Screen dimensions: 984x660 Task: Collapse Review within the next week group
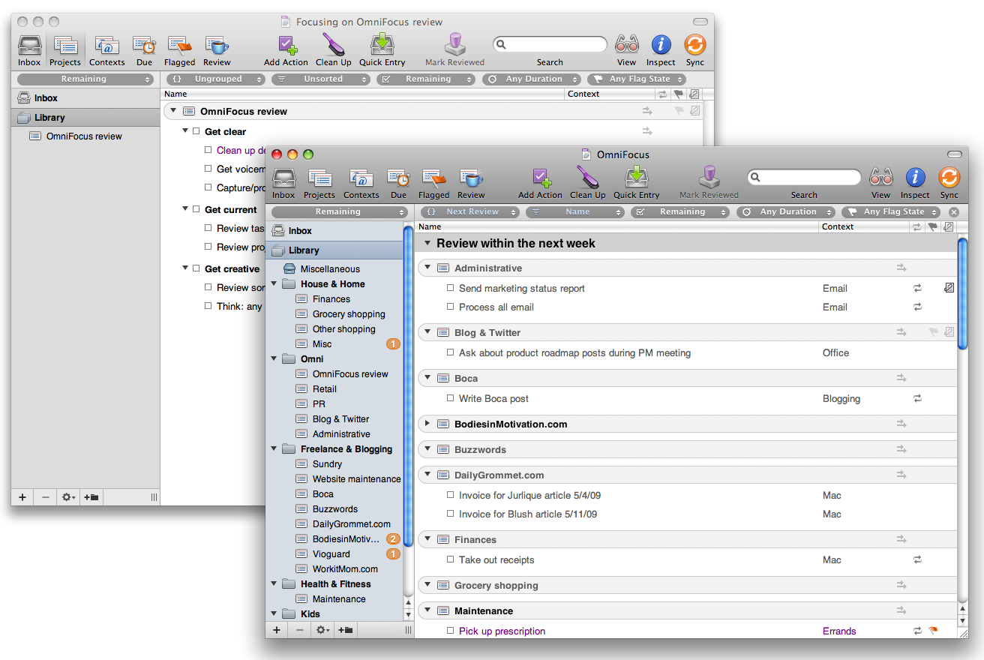(x=427, y=243)
